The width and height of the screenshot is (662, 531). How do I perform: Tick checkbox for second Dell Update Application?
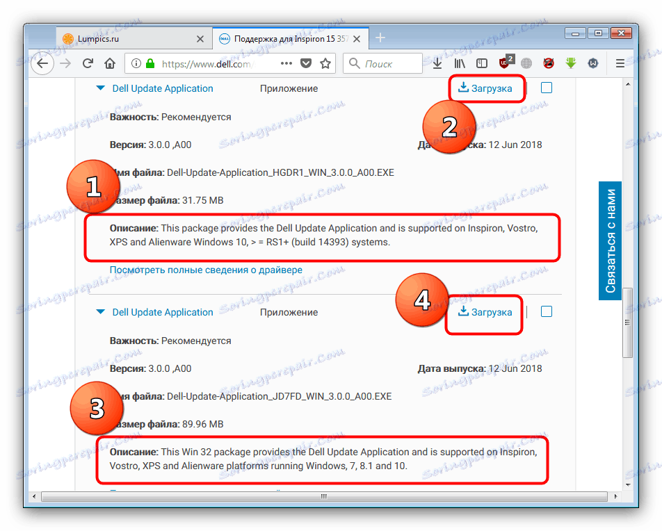click(x=547, y=311)
